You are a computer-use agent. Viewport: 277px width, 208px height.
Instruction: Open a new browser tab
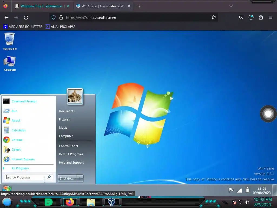click(139, 6)
